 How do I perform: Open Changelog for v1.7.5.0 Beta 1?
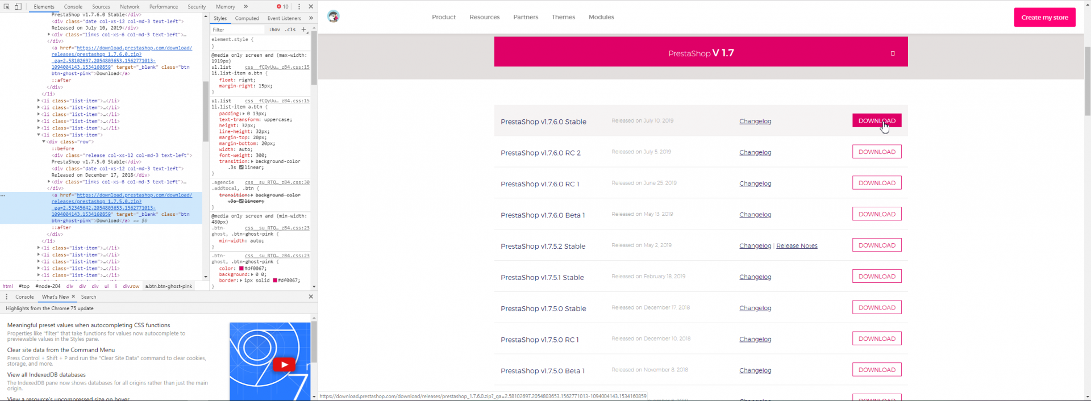(755, 370)
